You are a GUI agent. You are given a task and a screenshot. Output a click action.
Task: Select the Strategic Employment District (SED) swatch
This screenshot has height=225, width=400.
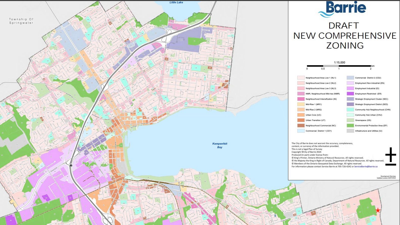pos(350,104)
